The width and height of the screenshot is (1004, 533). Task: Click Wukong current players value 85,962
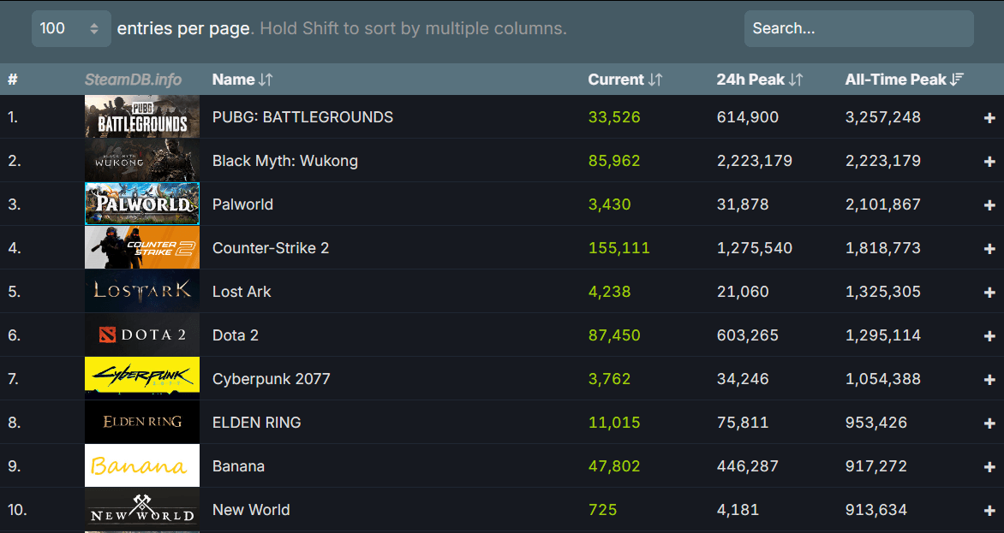[614, 161]
